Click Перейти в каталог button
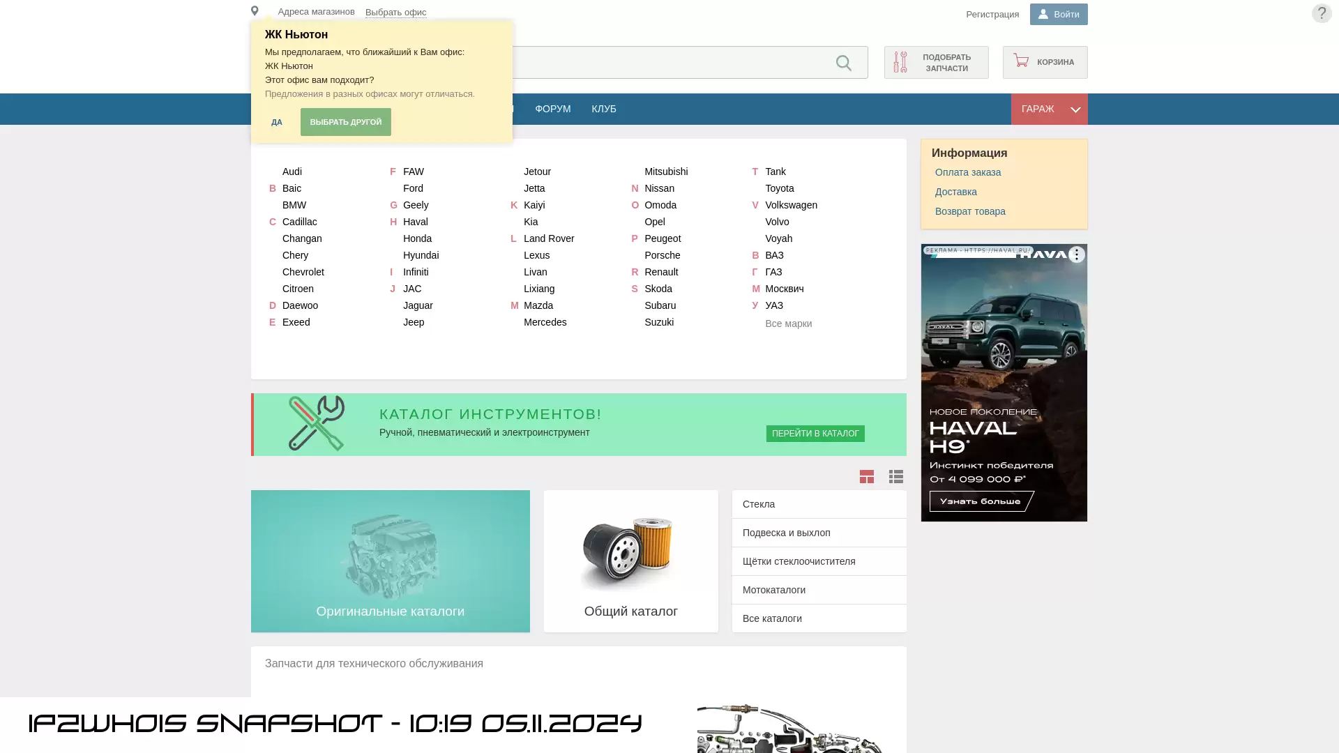 coord(815,434)
